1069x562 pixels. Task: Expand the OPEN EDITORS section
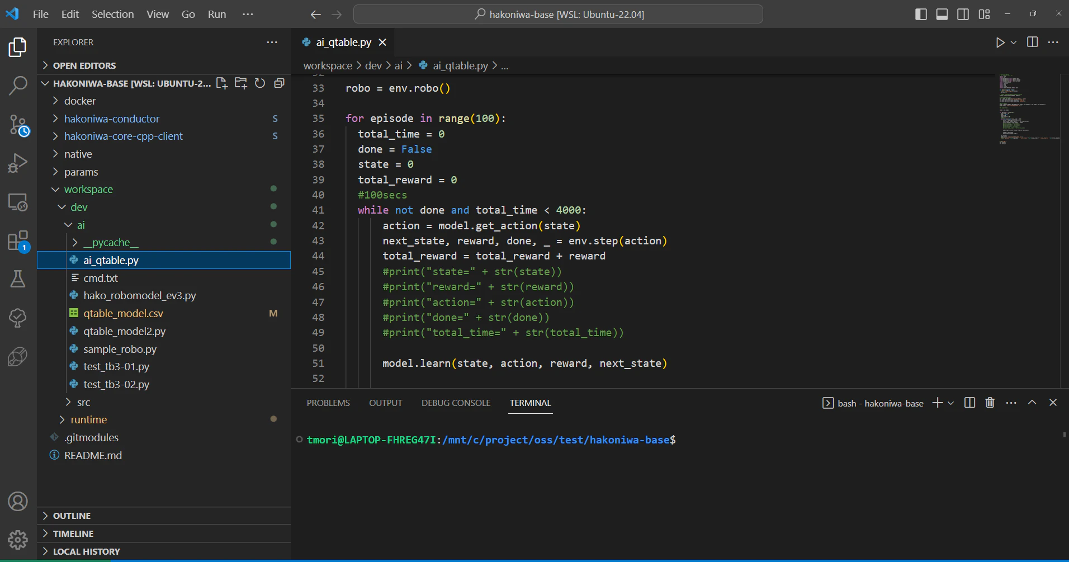pos(164,65)
